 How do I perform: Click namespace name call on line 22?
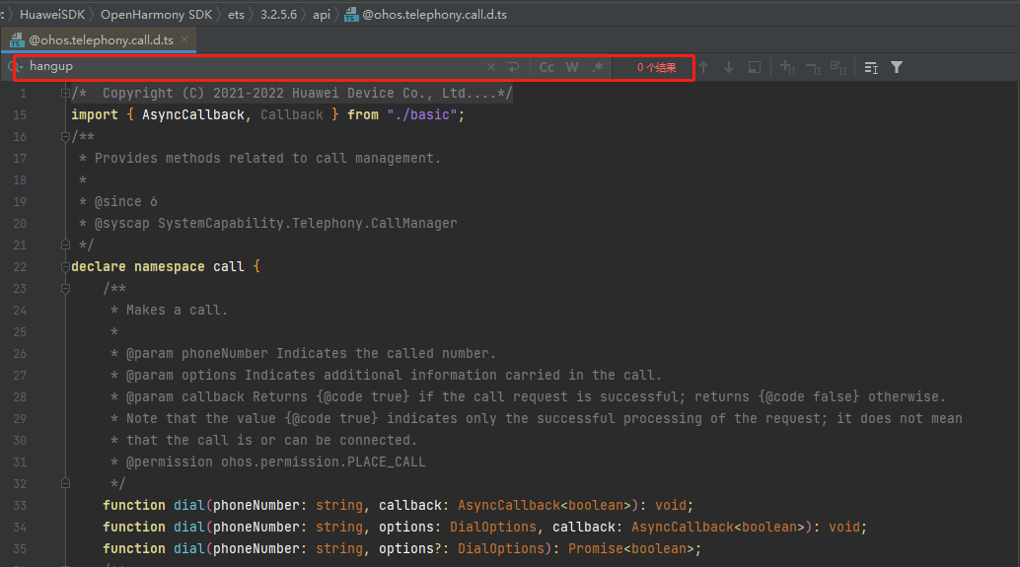[x=228, y=266]
